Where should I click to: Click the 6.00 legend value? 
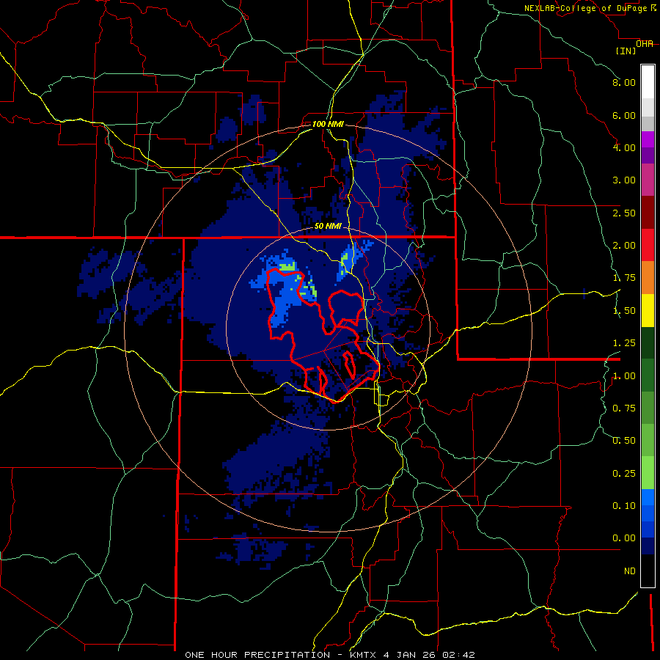[x=624, y=115]
